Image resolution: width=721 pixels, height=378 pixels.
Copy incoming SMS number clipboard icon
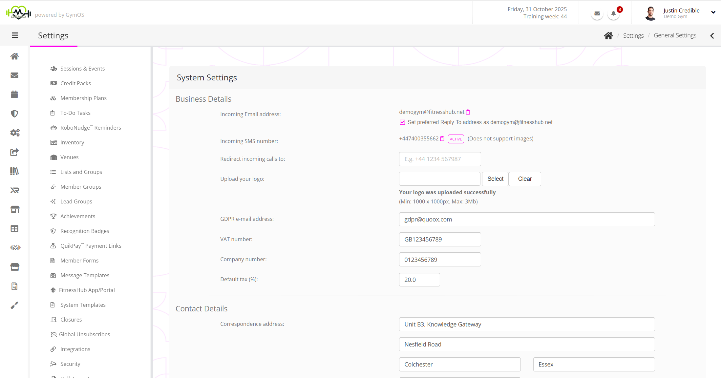coord(442,139)
